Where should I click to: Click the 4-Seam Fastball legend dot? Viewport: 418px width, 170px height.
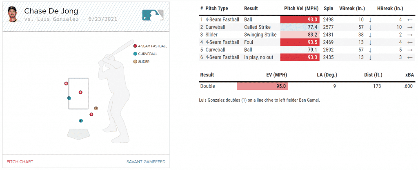tap(135, 46)
